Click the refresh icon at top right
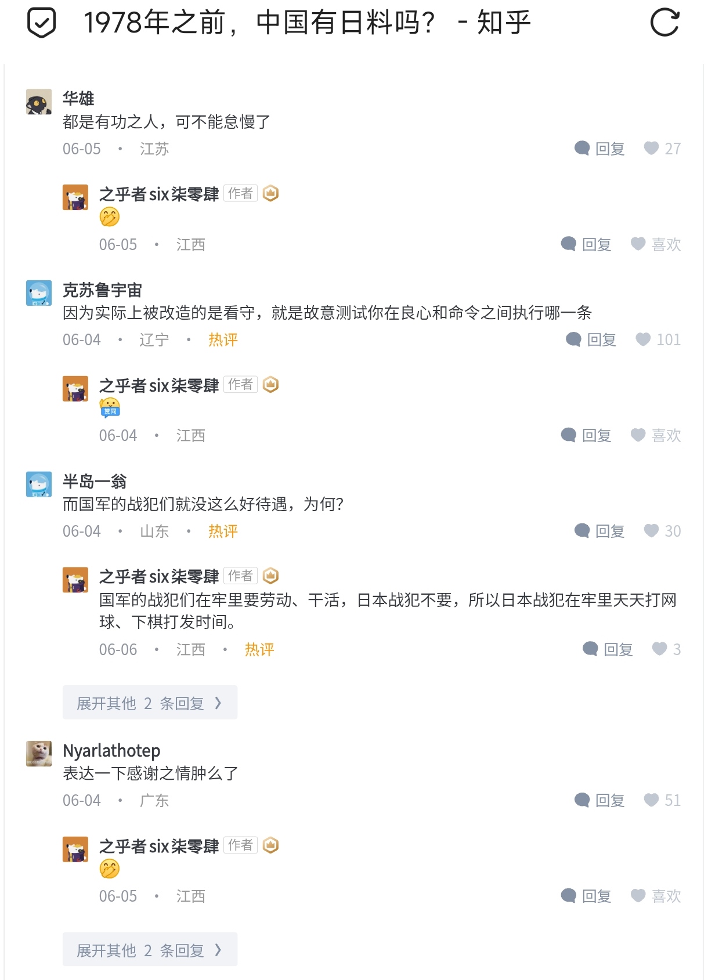The height and width of the screenshot is (980, 708). 664,23
